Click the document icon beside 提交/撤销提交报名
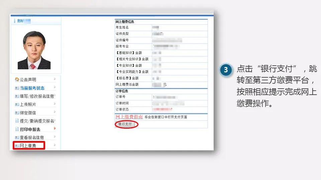Screen dimensions: 321x180 point(17,121)
